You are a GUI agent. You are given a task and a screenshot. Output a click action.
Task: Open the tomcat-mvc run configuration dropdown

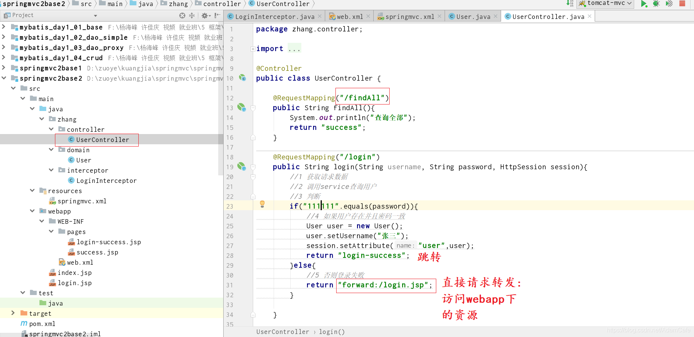(x=605, y=3)
